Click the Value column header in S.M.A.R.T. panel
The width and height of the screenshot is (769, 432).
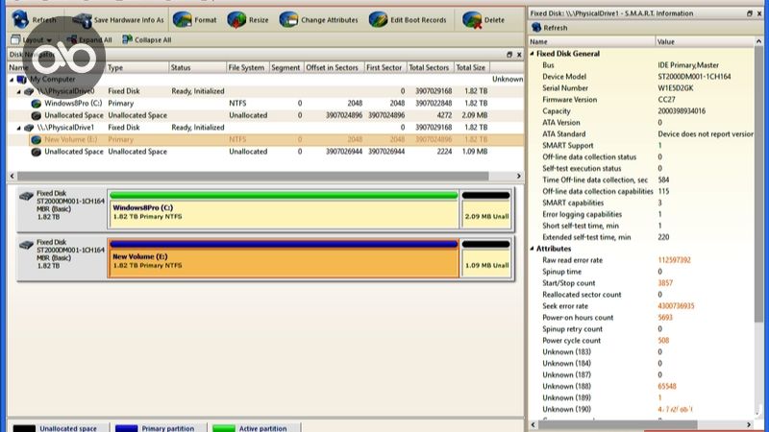[x=705, y=41]
